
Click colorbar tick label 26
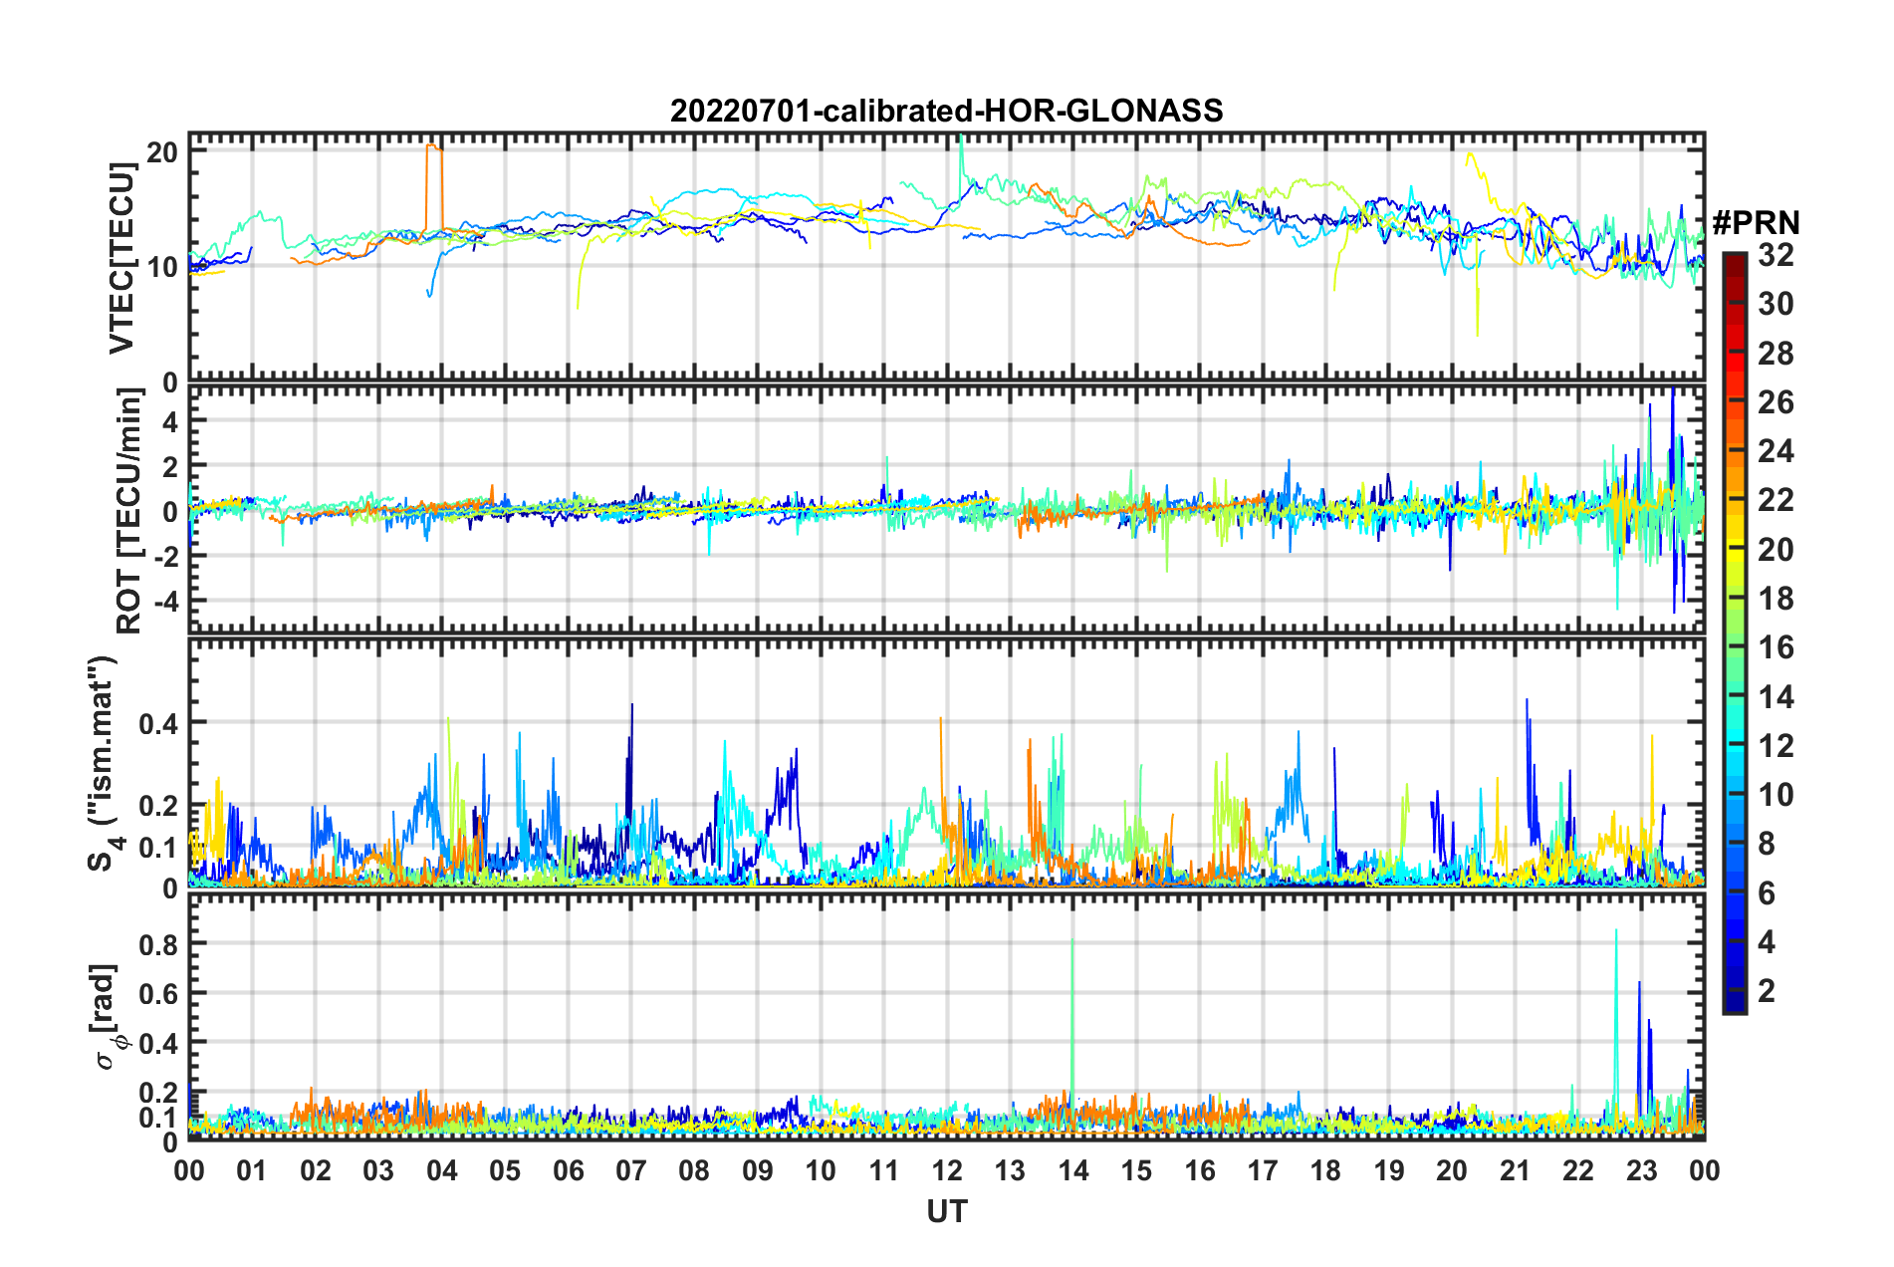(1776, 402)
